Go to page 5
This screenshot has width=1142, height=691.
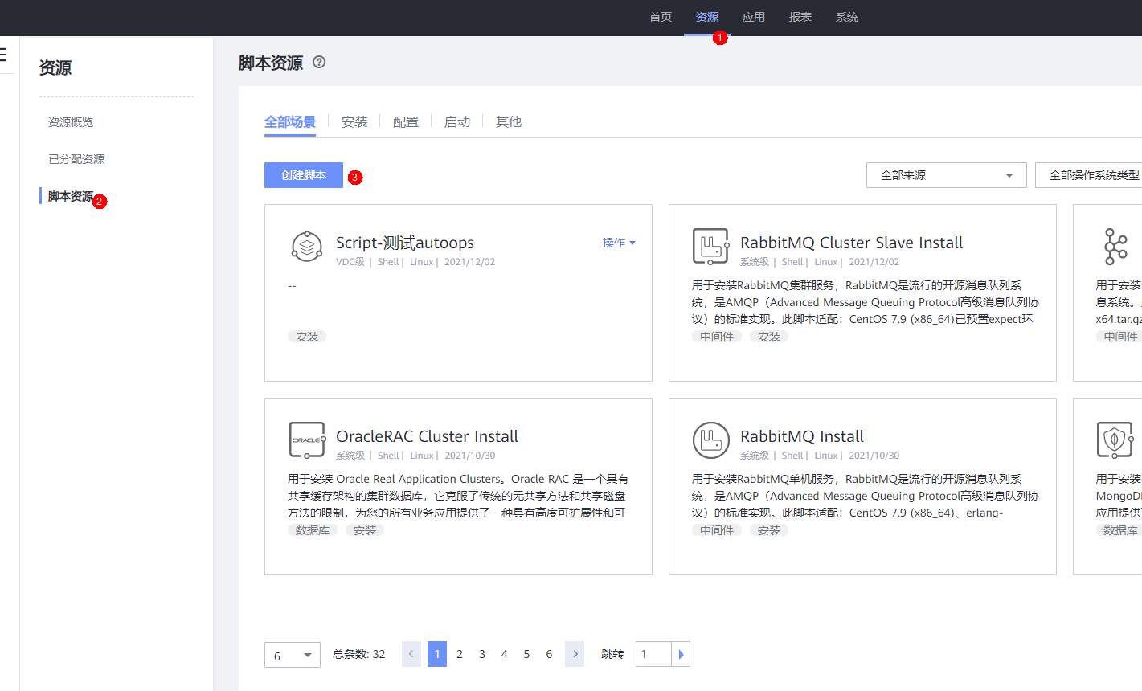(x=526, y=654)
